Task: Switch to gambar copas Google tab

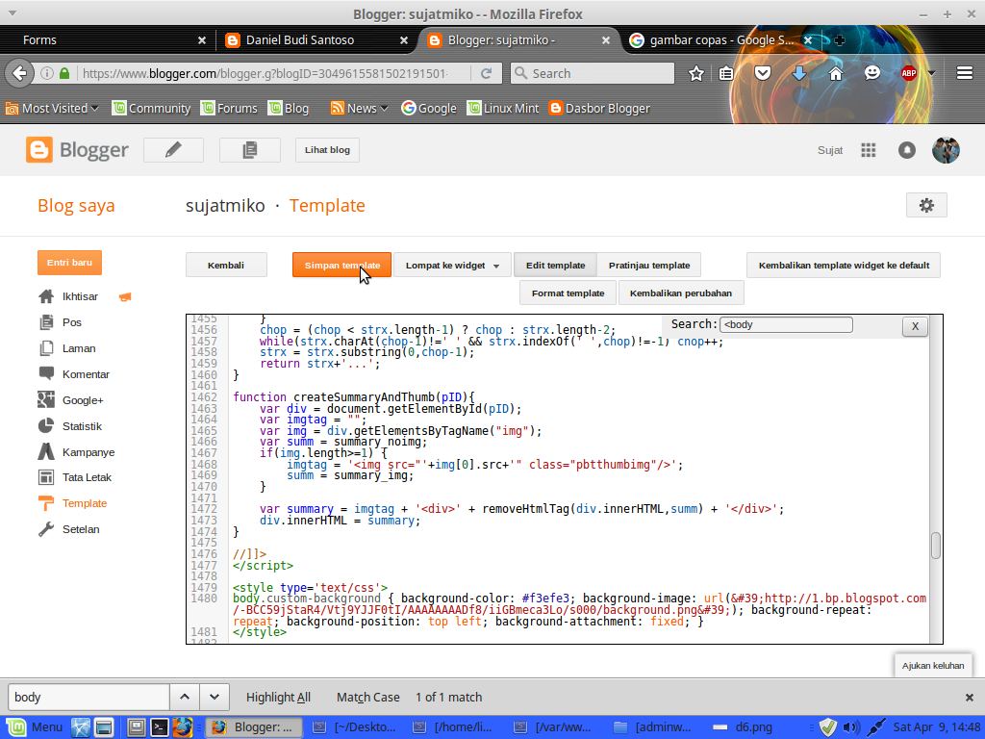Action: [x=721, y=40]
